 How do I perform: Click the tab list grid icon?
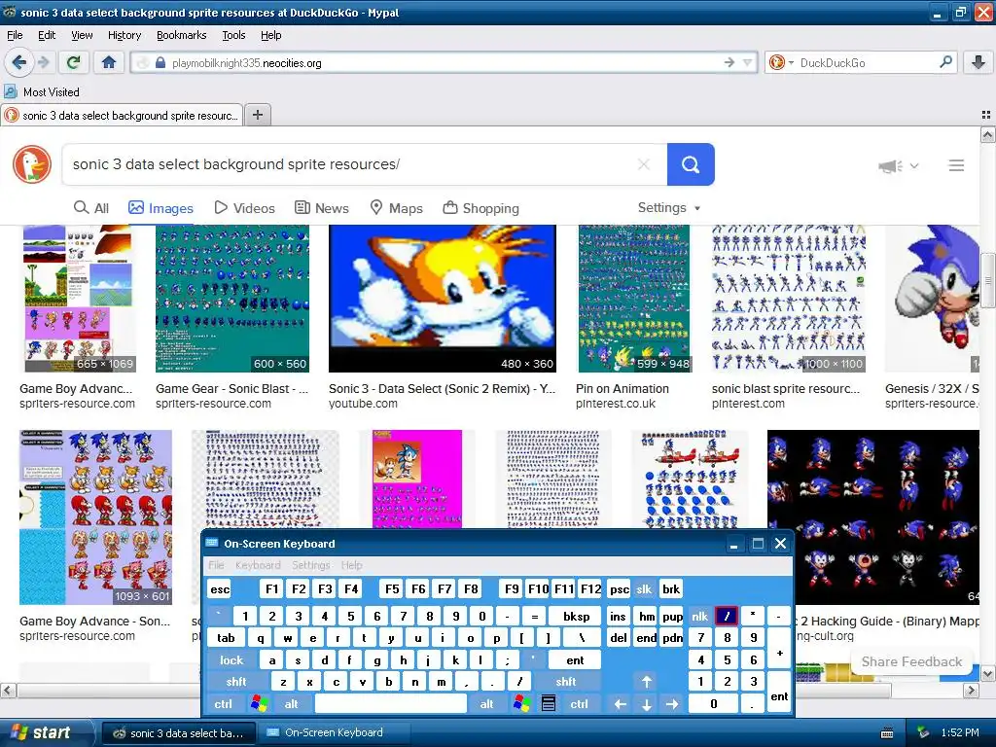pyautogui.click(x=986, y=115)
